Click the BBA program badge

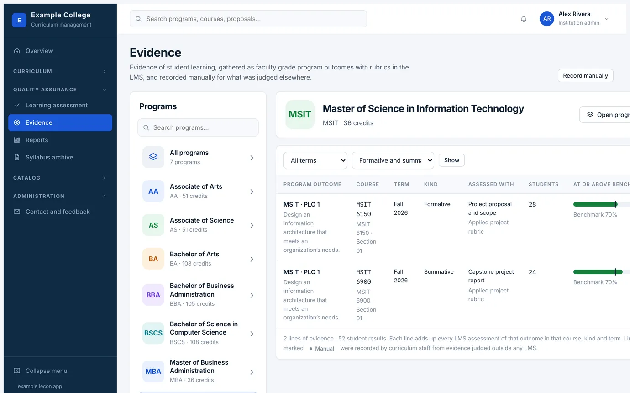tap(153, 295)
